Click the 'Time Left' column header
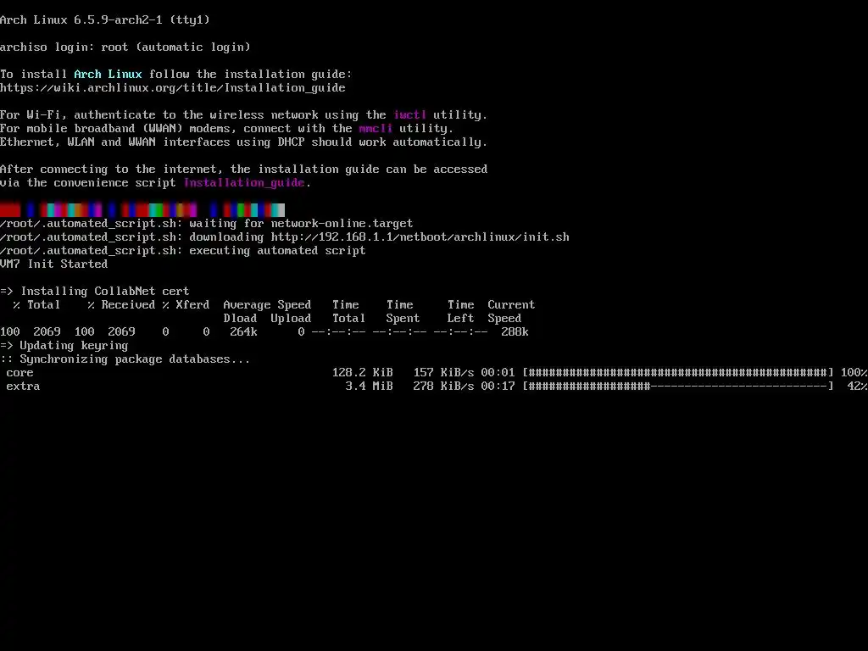The height and width of the screenshot is (651, 868). coord(460,312)
